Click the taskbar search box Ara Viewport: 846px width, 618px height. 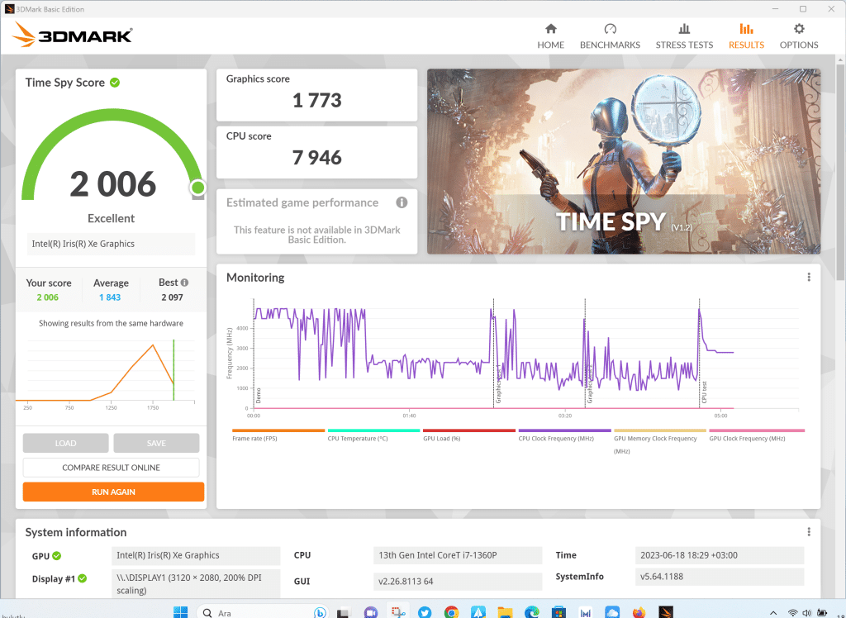click(x=263, y=612)
